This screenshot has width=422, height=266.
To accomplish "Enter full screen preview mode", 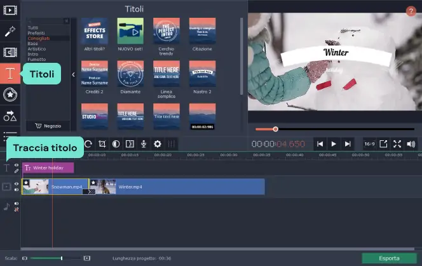I will point(397,144).
